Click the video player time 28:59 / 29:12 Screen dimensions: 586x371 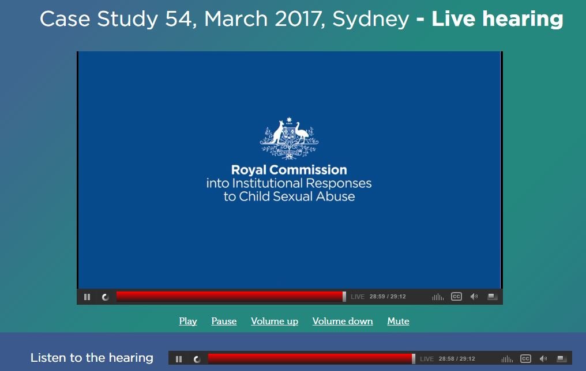coord(388,297)
